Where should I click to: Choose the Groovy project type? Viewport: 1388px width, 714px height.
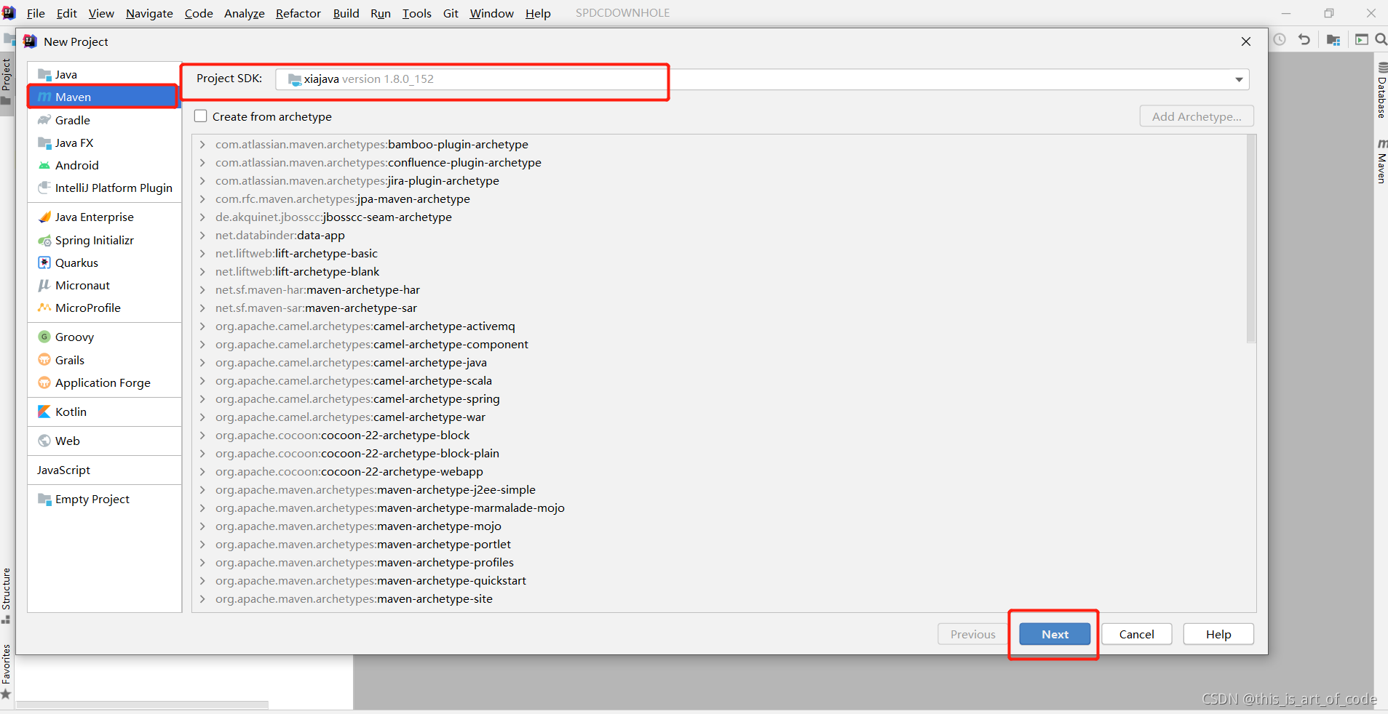coord(104,337)
